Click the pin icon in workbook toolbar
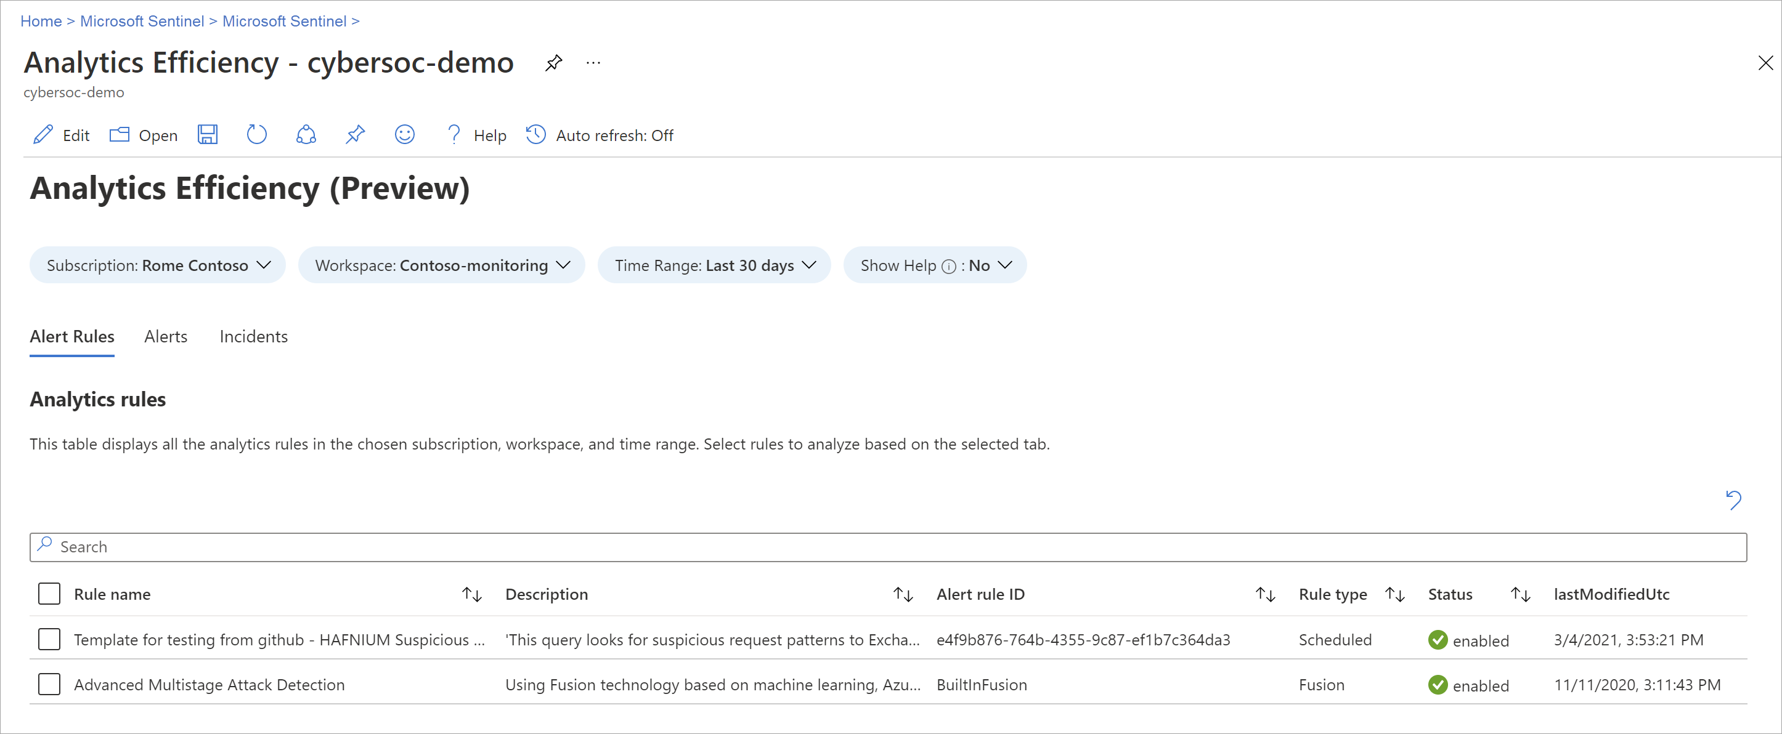The width and height of the screenshot is (1782, 734). coord(355,135)
